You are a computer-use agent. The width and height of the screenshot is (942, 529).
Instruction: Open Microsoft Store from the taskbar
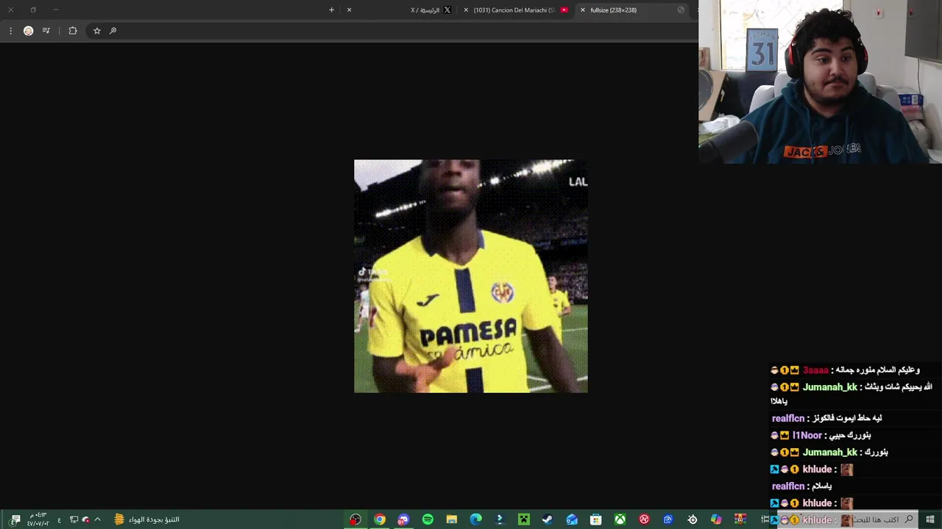596,519
